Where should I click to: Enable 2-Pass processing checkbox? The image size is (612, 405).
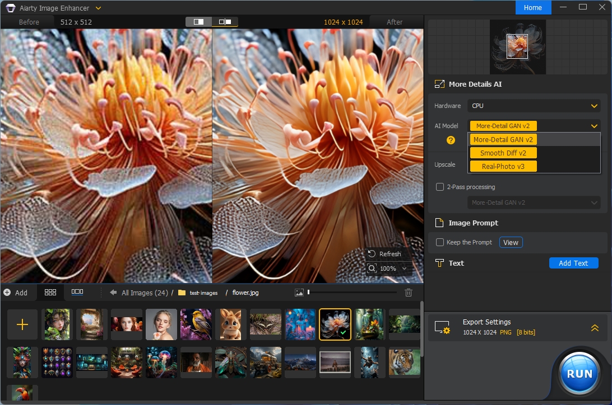440,187
